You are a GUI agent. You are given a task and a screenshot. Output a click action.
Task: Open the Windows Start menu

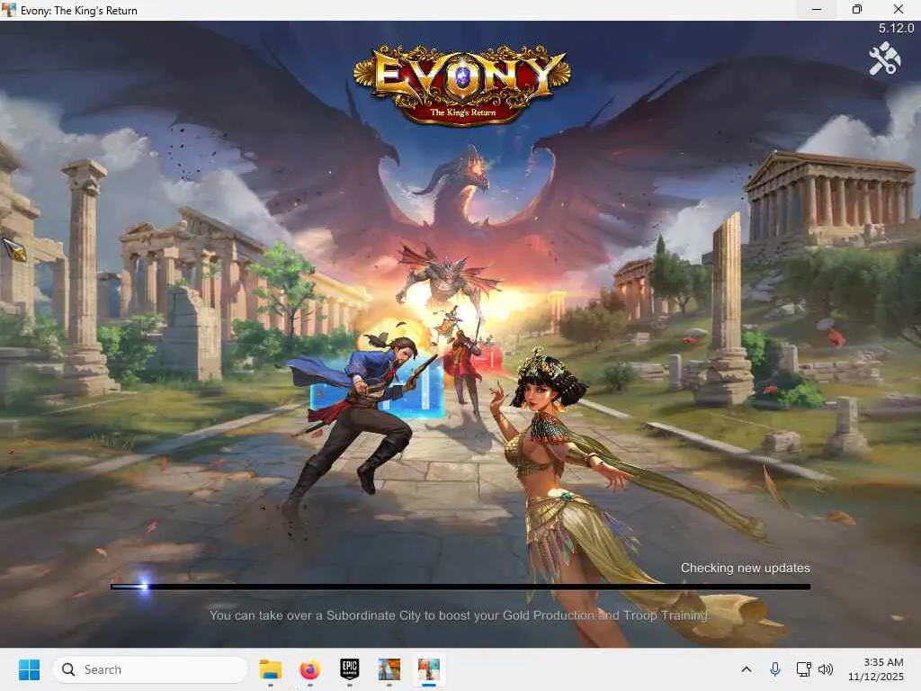[x=29, y=669]
